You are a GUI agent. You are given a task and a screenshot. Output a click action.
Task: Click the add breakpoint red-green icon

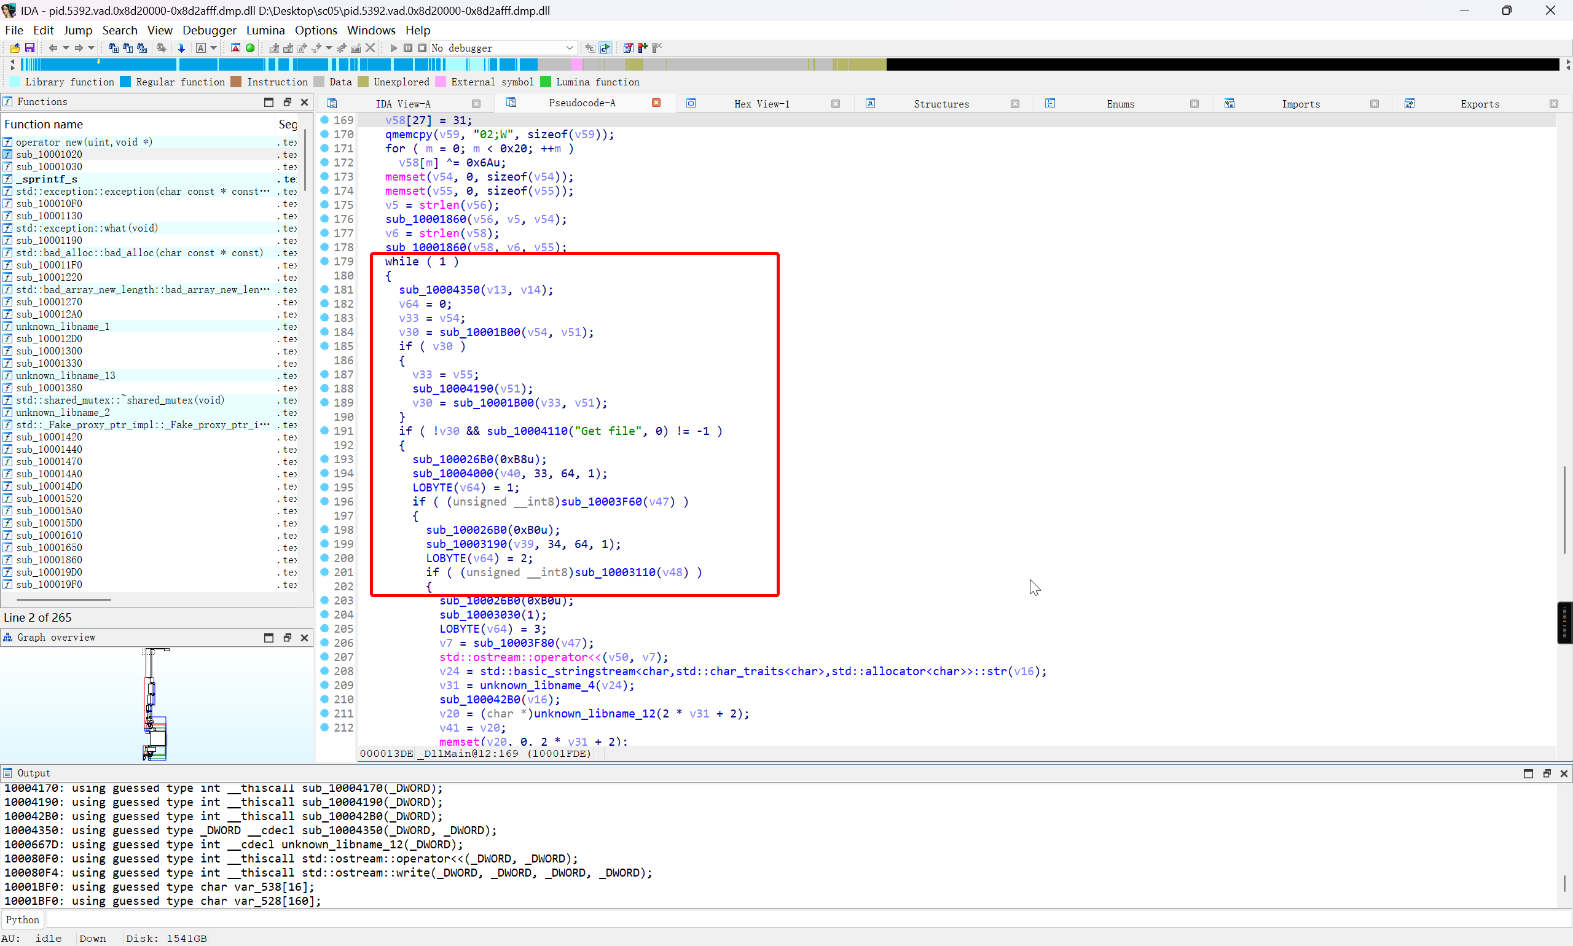pos(643,48)
